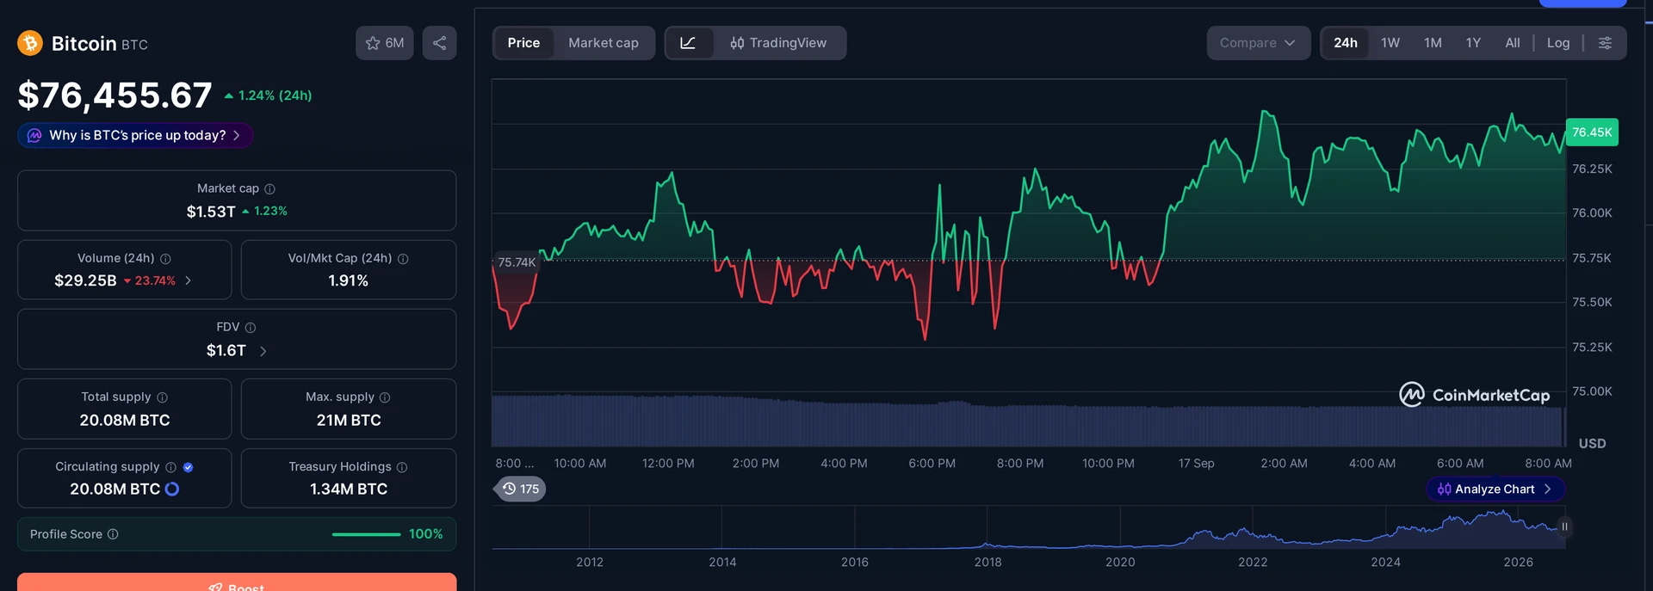
Task: Expand FDV details chevron
Action: [x=263, y=351]
